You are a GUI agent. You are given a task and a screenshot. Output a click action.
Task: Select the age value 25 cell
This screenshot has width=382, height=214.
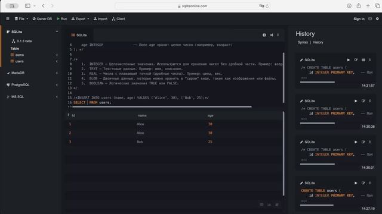(210, 141)
